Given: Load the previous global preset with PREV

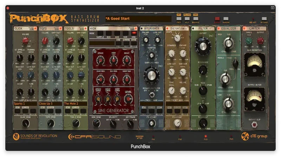Looking at the screenshot, I should (179, 19).
